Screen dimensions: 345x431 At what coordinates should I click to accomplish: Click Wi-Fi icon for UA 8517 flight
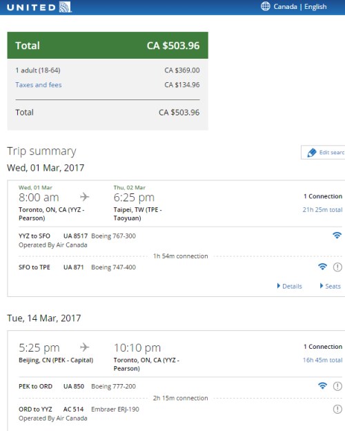click(337, 236)
